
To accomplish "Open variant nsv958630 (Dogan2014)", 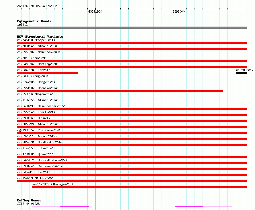I will (35, 94).
